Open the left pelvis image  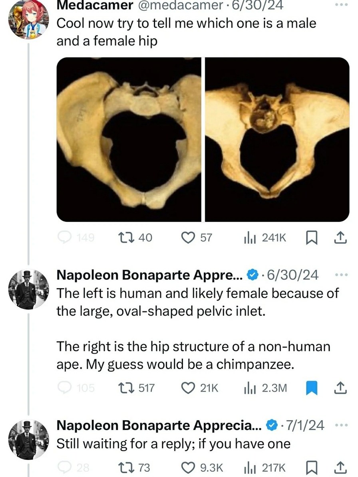129,139
